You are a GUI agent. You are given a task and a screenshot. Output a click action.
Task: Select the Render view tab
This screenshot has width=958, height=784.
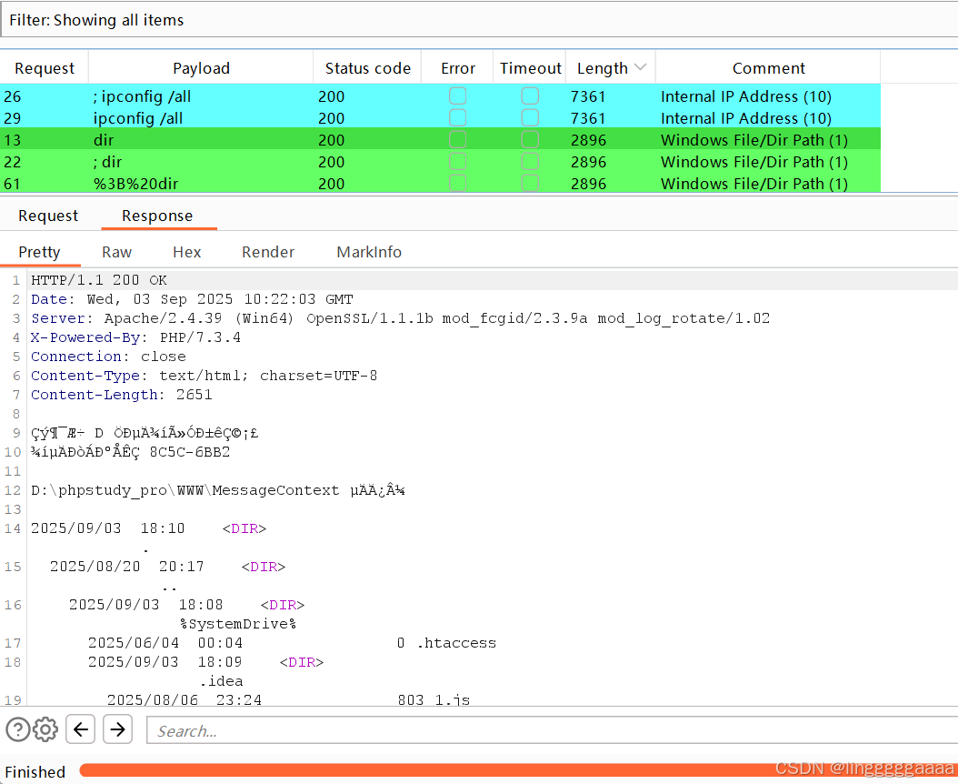pos(268,252)
